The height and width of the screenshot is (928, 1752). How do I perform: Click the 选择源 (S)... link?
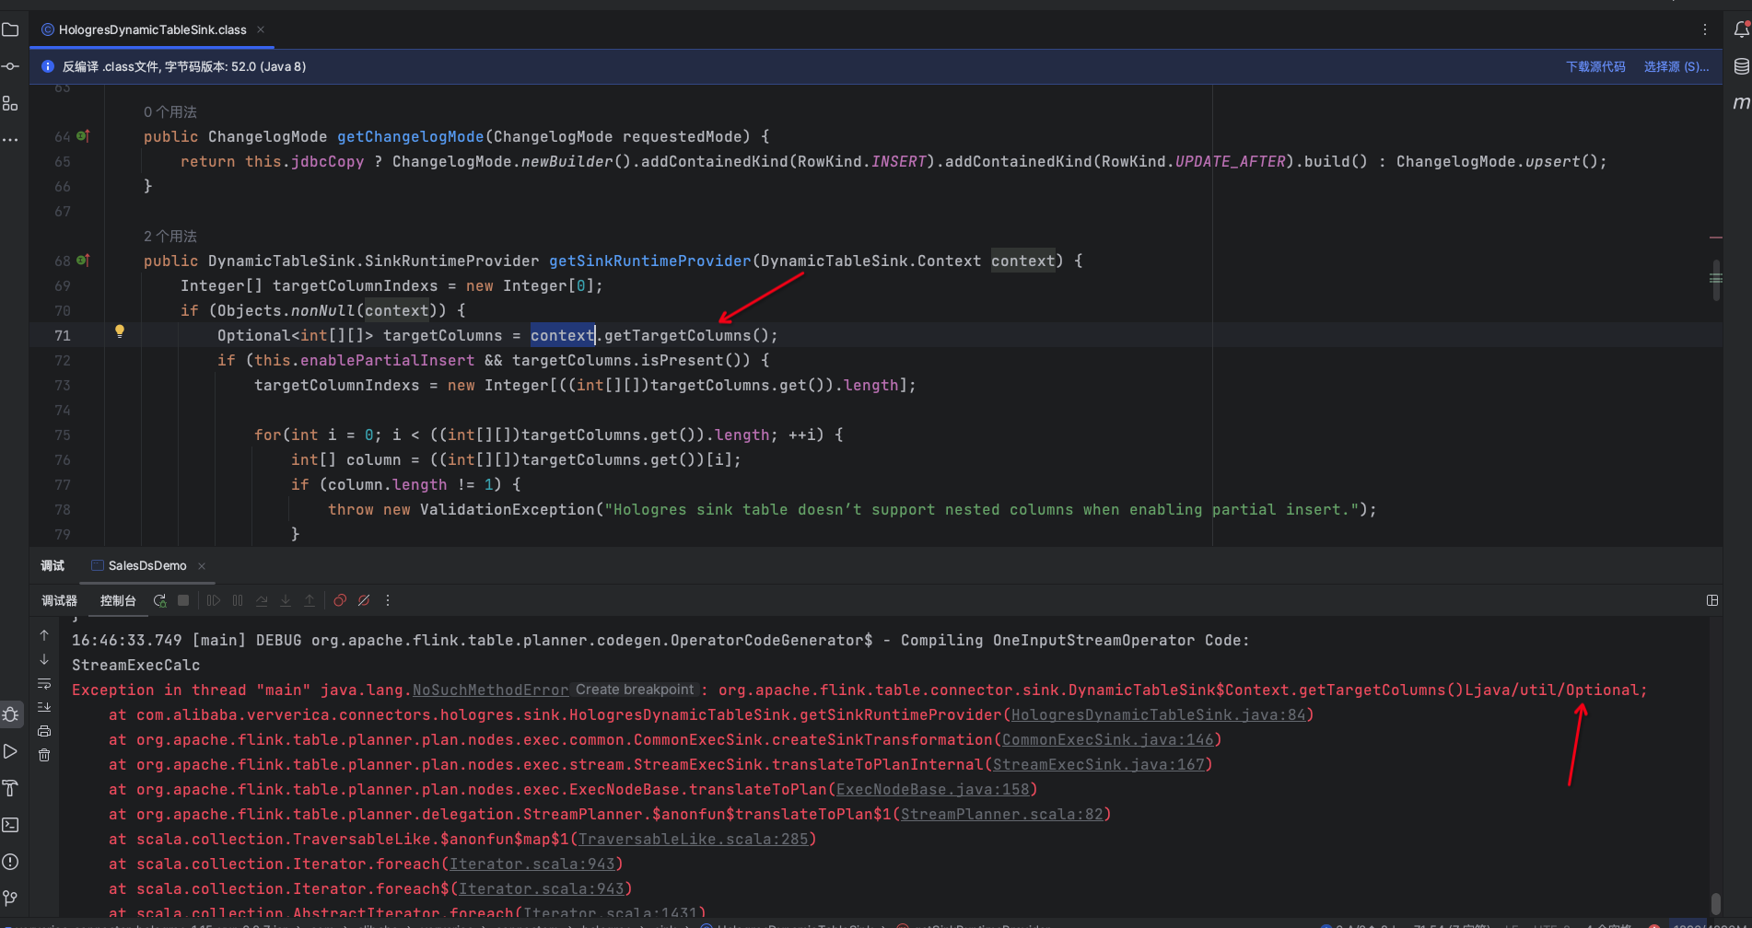(x=1676, y=66)
